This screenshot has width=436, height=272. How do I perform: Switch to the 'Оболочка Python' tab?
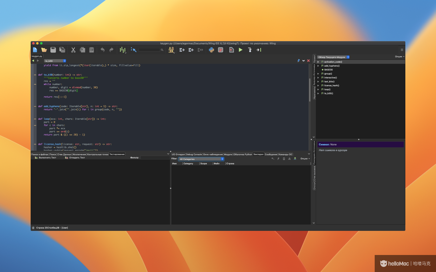coord(243,154)
